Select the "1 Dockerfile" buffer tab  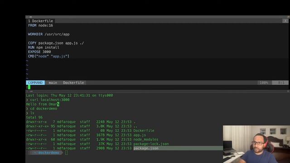pos(40,21)
